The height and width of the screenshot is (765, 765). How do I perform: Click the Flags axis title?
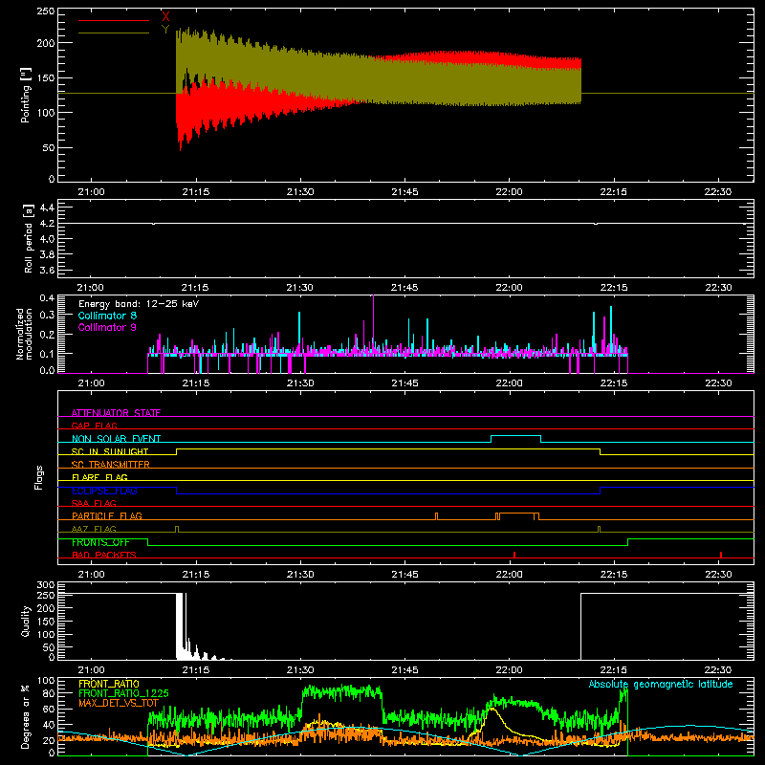39,477
